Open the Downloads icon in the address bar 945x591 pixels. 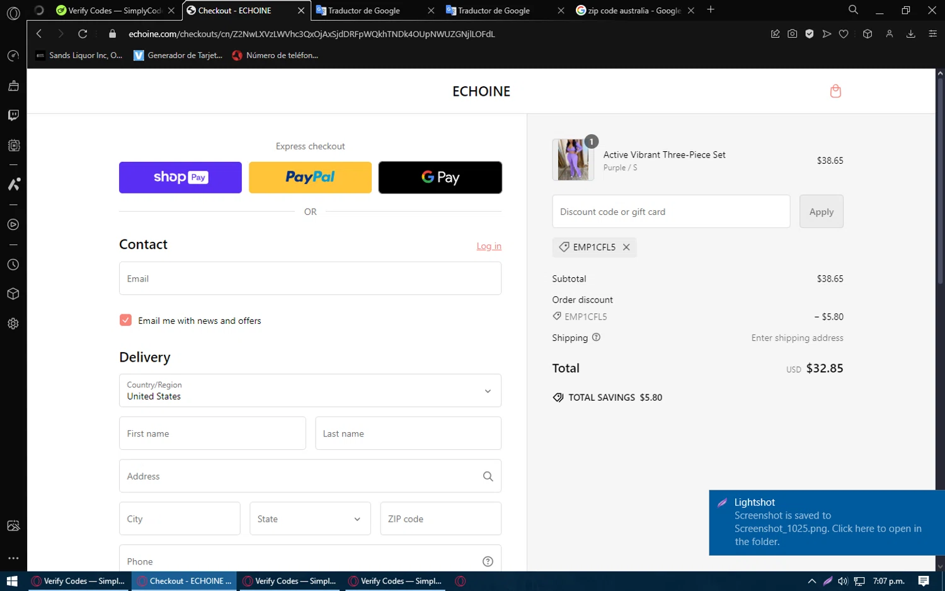click(911, 34)
